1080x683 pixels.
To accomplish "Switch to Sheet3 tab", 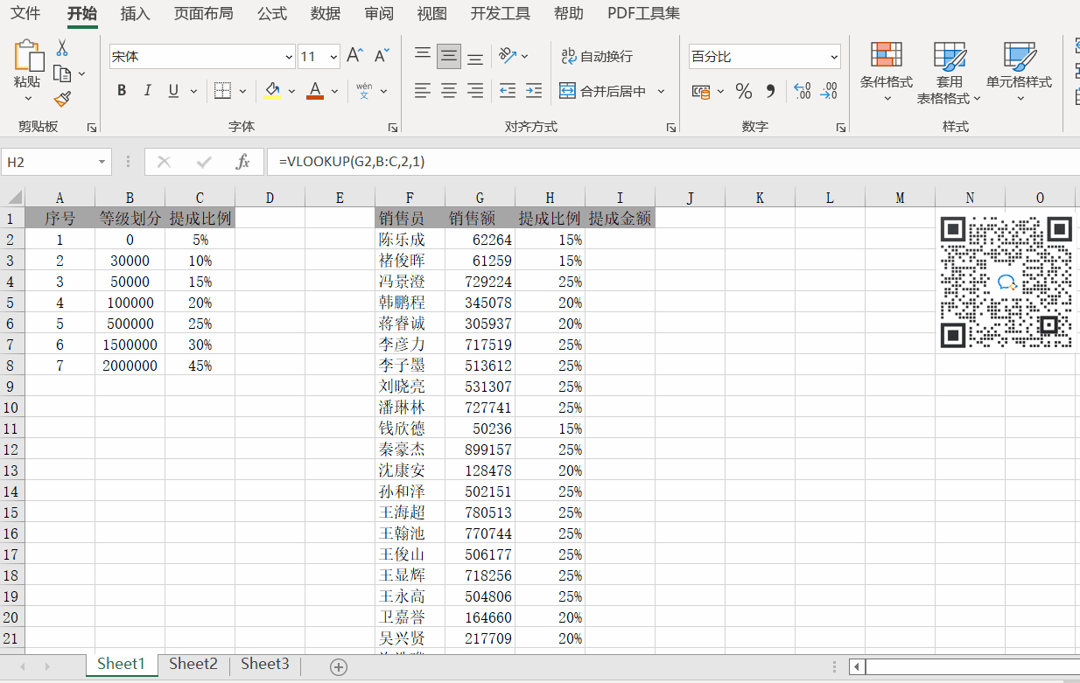I will 264,664.
